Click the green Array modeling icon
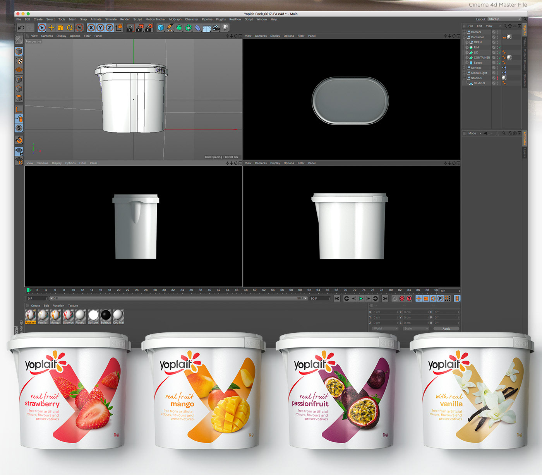Screen dimensions: 542x475 (x=189, y=27)
